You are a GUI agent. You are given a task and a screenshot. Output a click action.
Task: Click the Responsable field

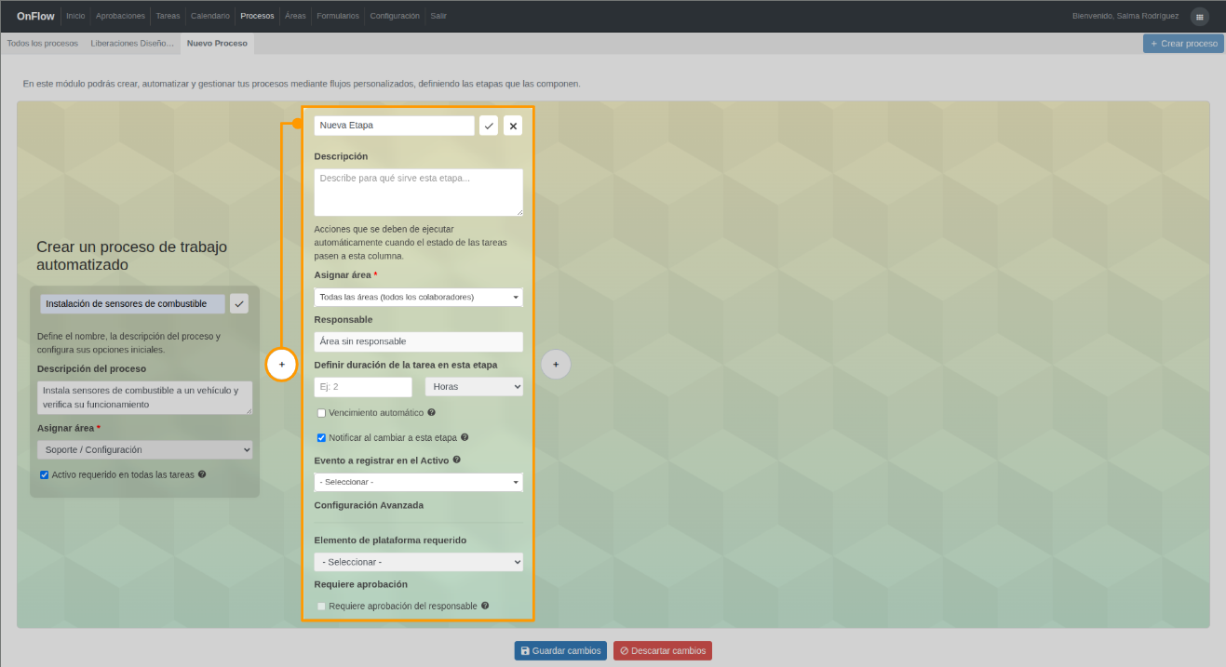pos(419,341)
